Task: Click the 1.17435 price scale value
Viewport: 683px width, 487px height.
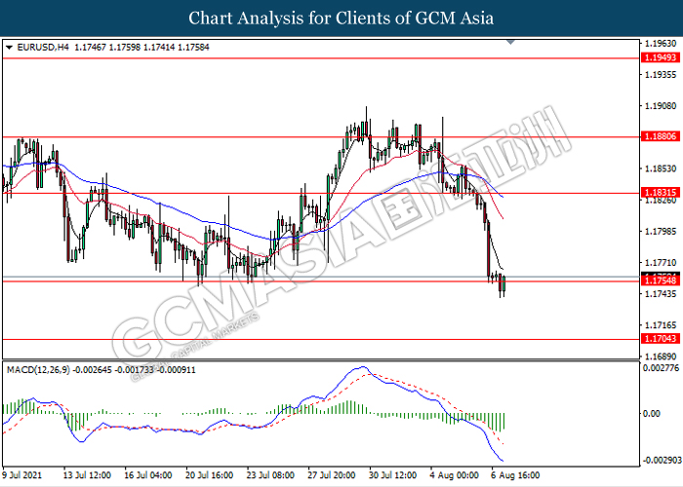Action: (x=661, y=294)
